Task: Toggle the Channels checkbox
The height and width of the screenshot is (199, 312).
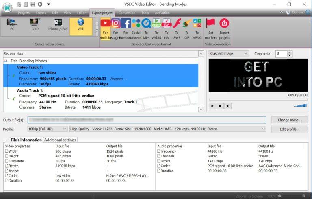Action: coord(159,156)
